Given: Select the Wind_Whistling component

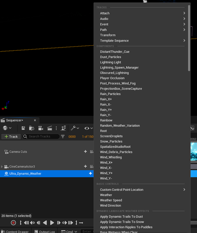Looking at the screenshot, I should point(142,157).
